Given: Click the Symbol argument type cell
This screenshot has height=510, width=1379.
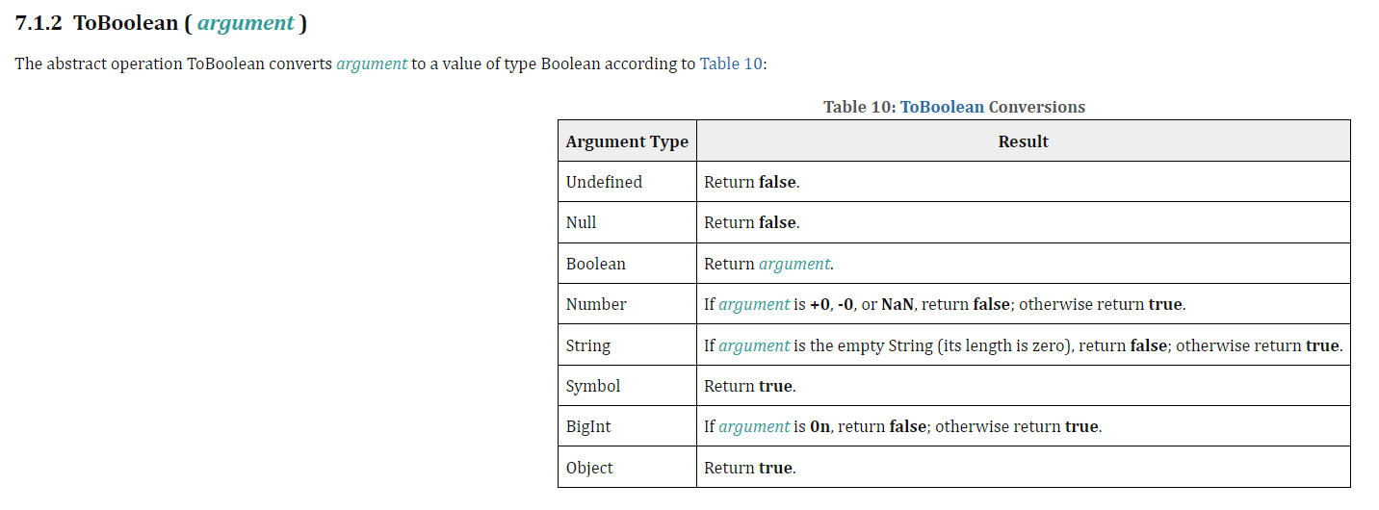Looking at the screenshot, I should pos(627,386).
